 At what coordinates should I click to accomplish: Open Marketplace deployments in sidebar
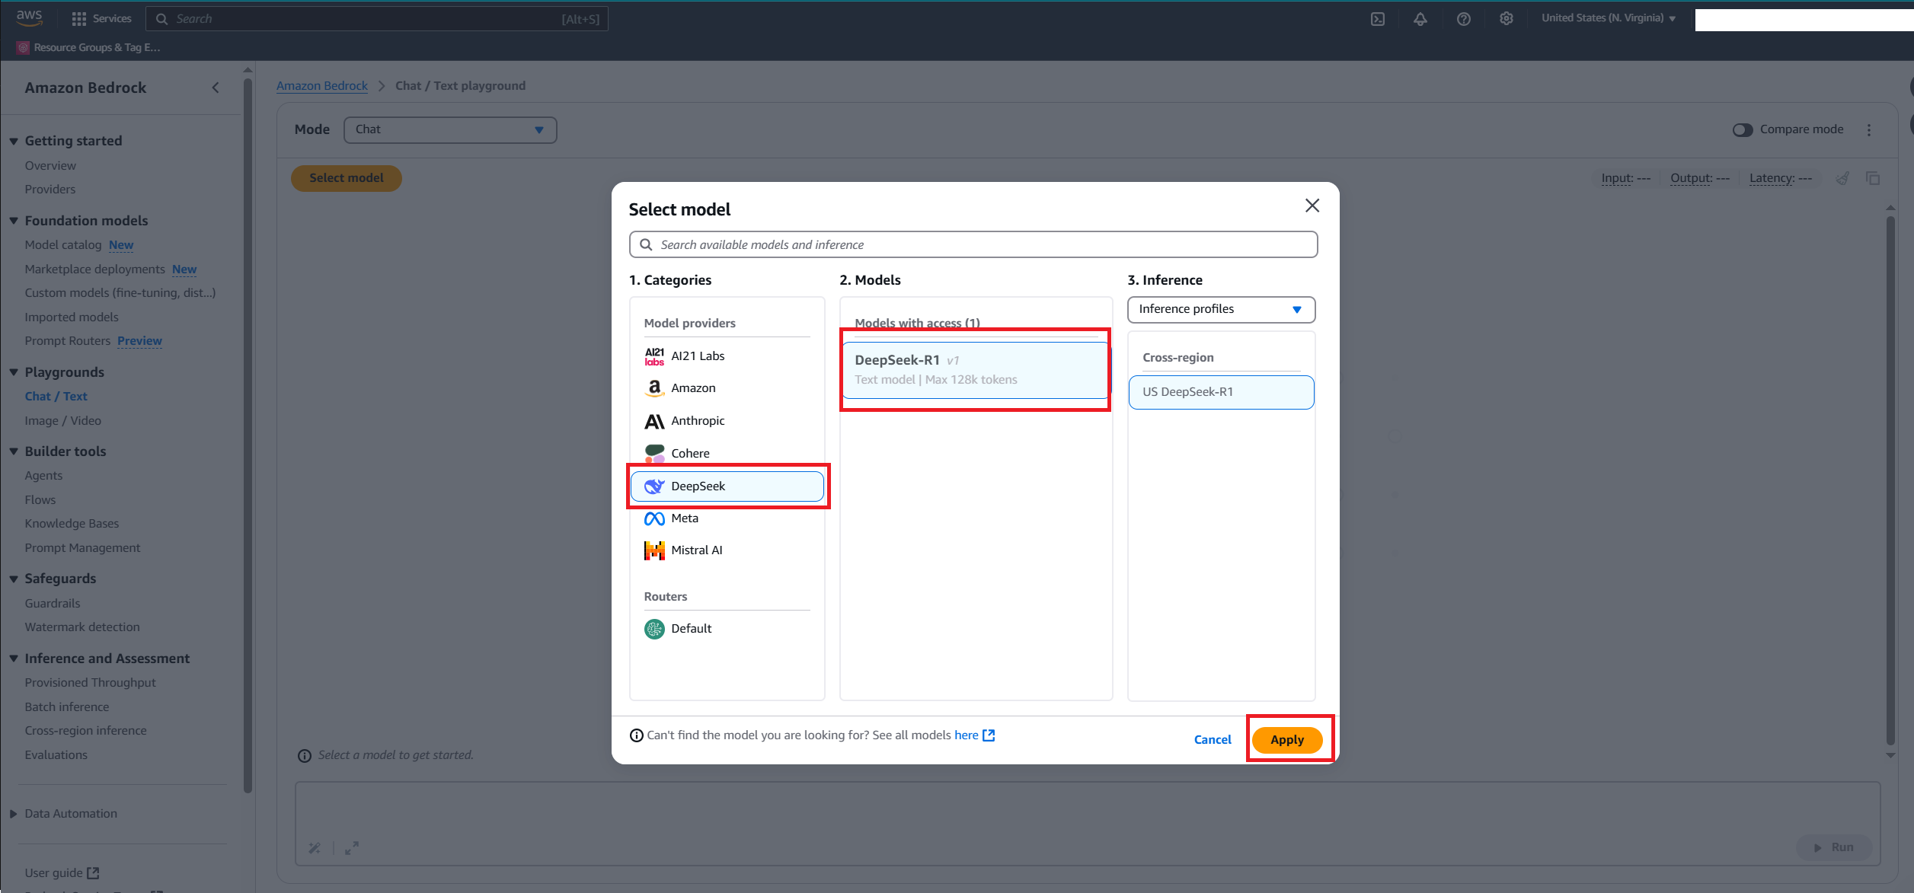tap(94, 269)
